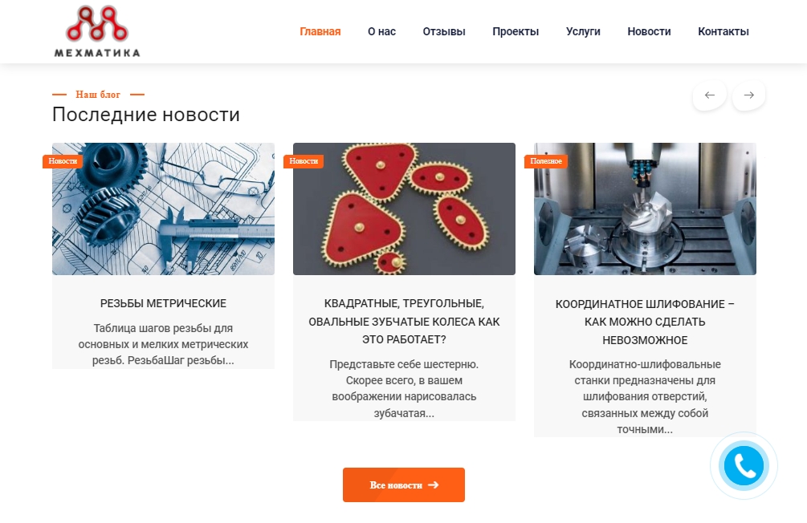Open the Проекты menu item
The image size is (807, 523).
pyautogui.click(x=516, y=31)
